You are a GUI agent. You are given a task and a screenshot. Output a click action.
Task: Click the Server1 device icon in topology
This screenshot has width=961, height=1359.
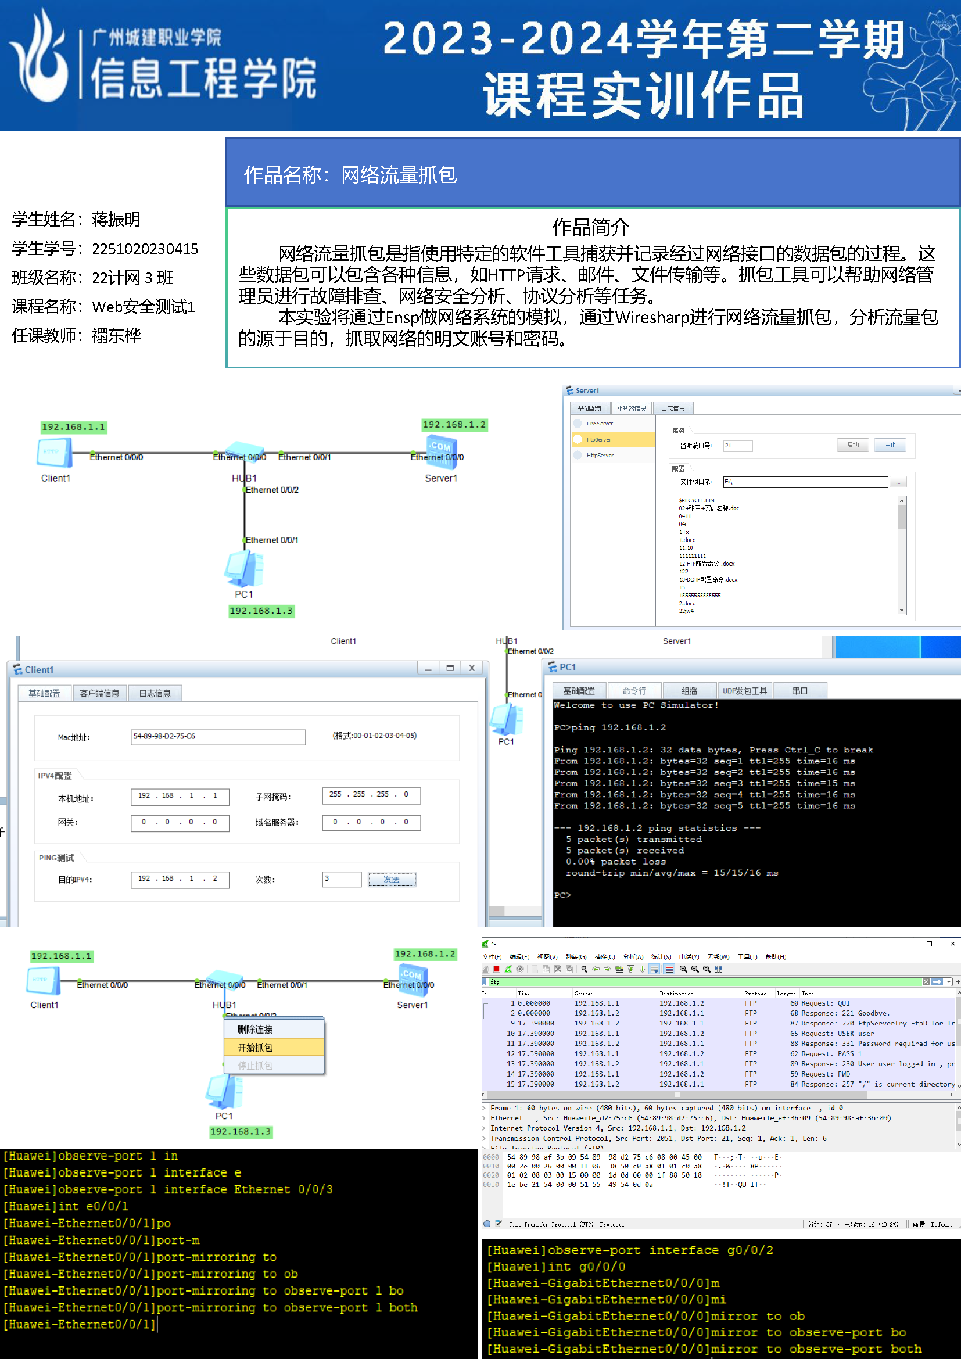click(x=440, y=450)
